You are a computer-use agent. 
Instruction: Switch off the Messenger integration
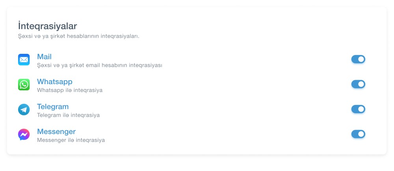358,134
